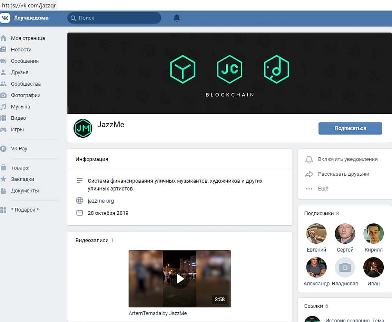Click Рассказать друзьям share option
Image resolution: width=392 pixels, height=322 pixels.
click(343, 174)
